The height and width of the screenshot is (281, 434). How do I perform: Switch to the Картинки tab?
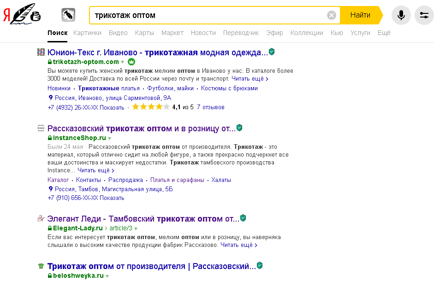tap(88, 33)
